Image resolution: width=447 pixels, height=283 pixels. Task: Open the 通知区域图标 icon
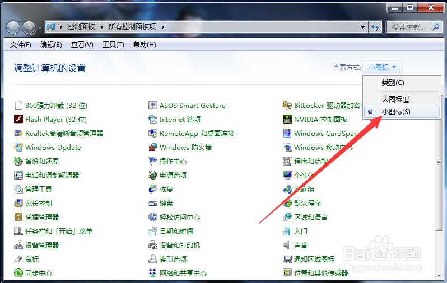pyautogui.click(x=287, y=259)
